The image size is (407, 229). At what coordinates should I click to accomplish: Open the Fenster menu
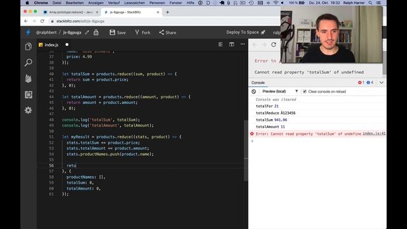tap(176, 3)
